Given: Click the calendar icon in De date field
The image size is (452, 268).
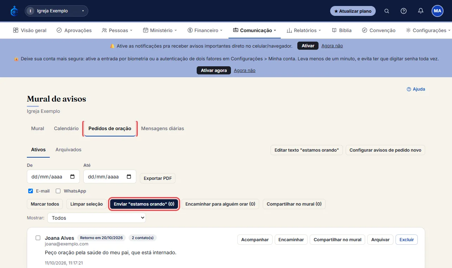Looking at the screenshot, I should coord(72,177).
